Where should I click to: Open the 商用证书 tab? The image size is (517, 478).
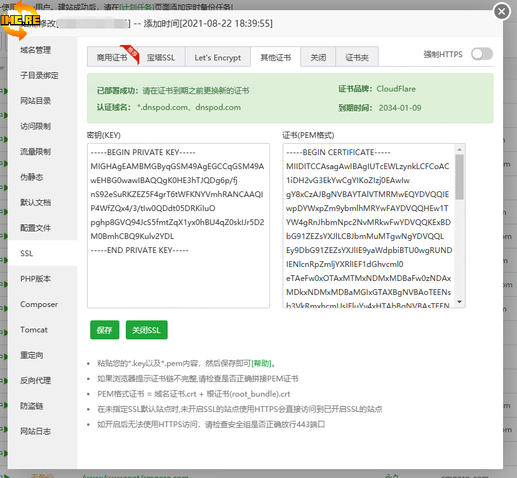click(111, 58)
